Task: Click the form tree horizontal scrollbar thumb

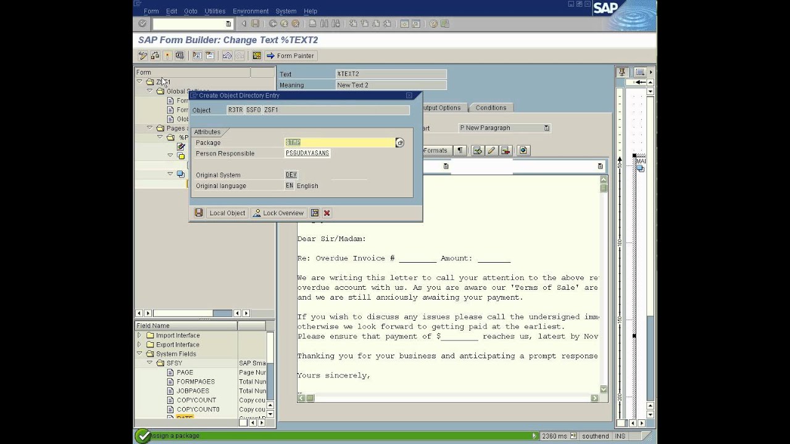Action: (183, 313)
